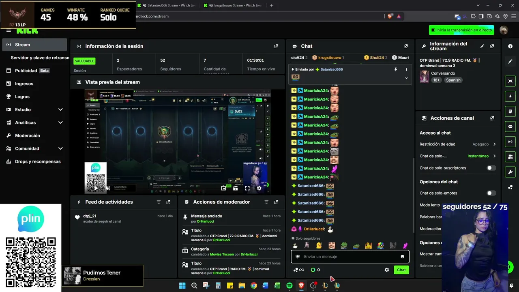Expand the Comunidad sidebar section
The image size is (519, 292).
coord(60,148)
